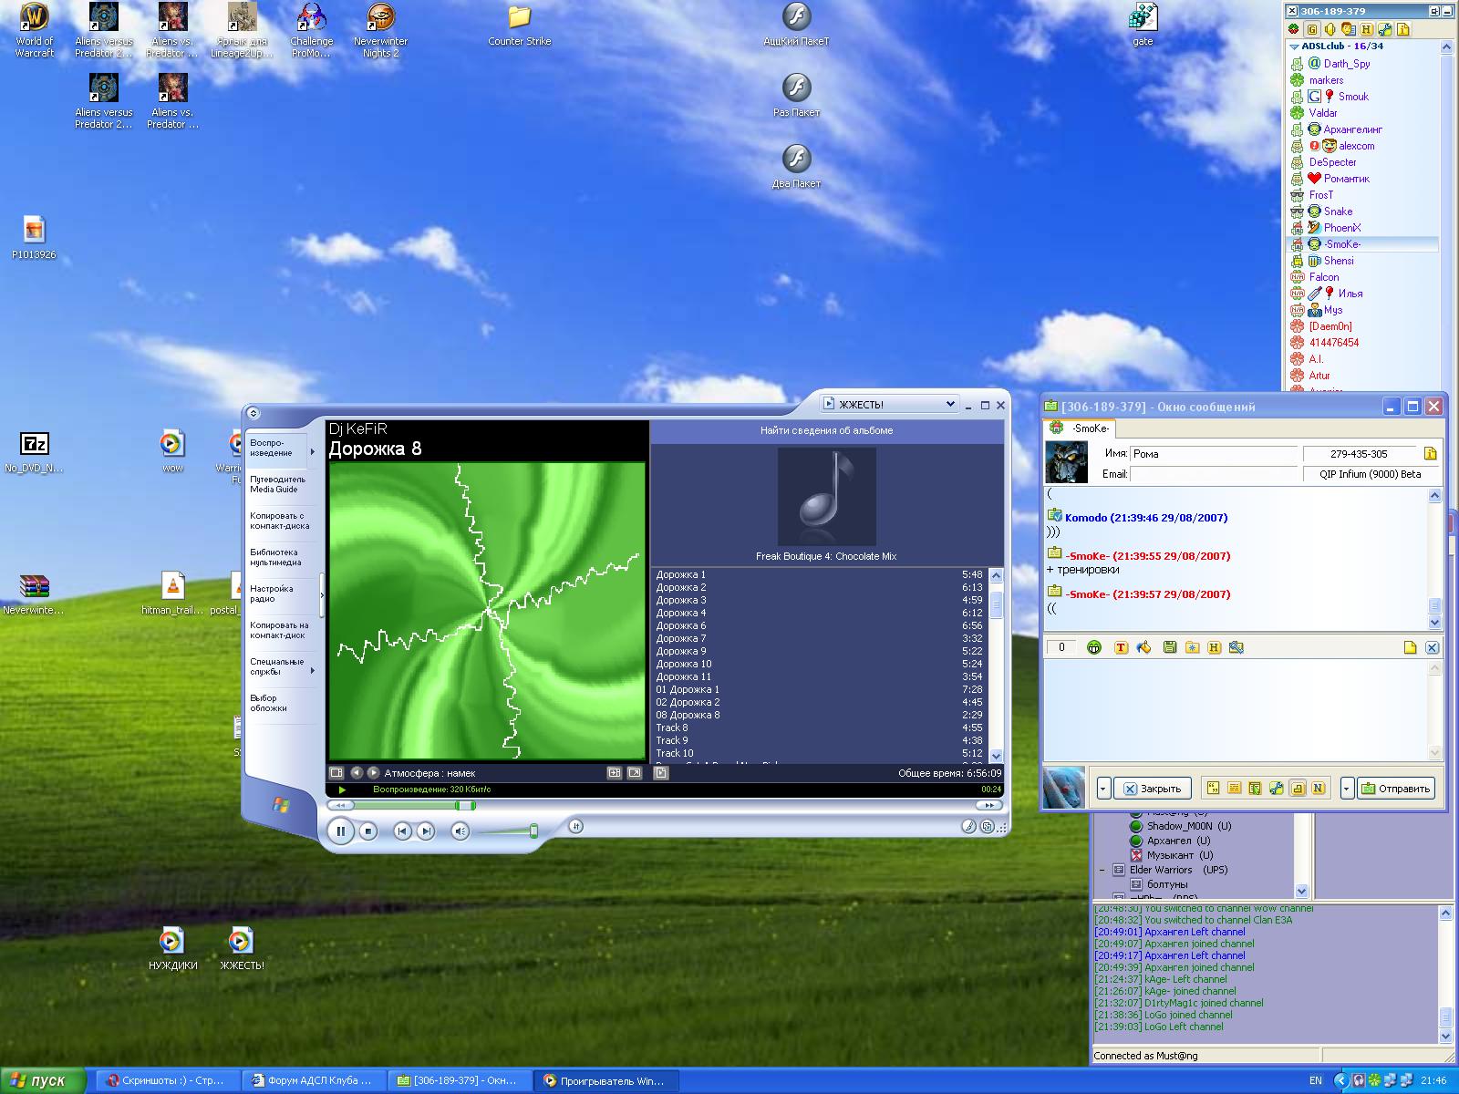Click the quote icon beside Закрыть button

pos(1212,789)
